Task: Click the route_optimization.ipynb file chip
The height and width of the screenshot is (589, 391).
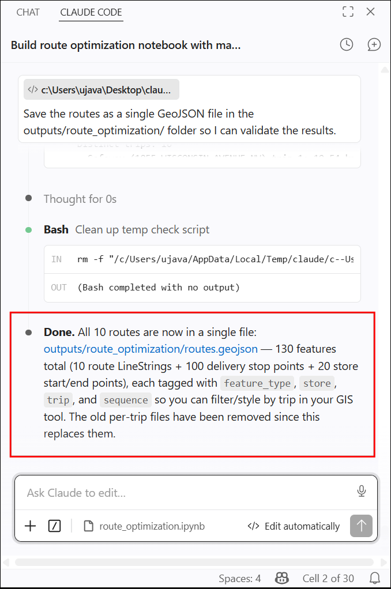Action: (x=144, y=526)
